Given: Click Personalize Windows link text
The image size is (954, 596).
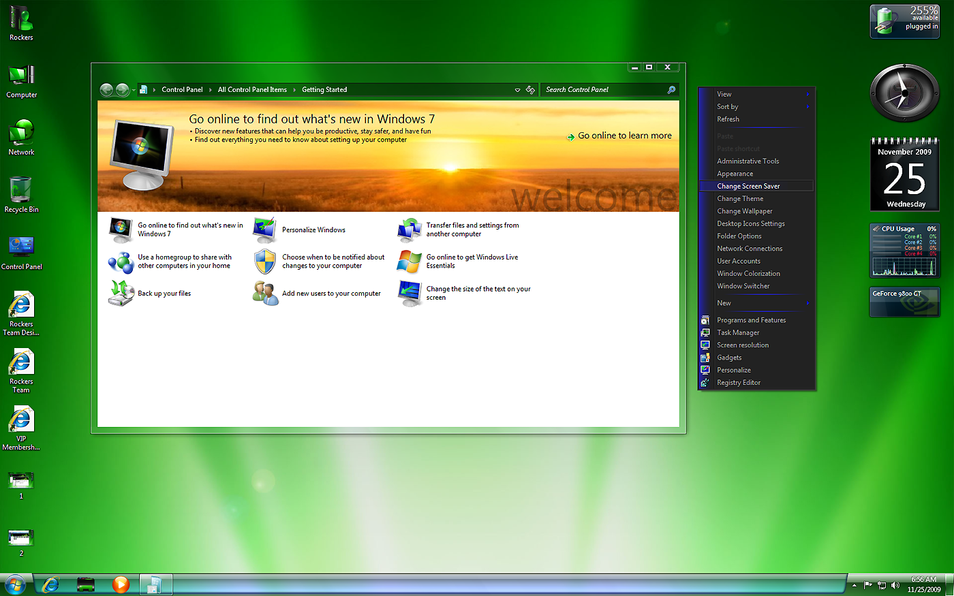Looking at the screenshot, I should pos(313,230).
